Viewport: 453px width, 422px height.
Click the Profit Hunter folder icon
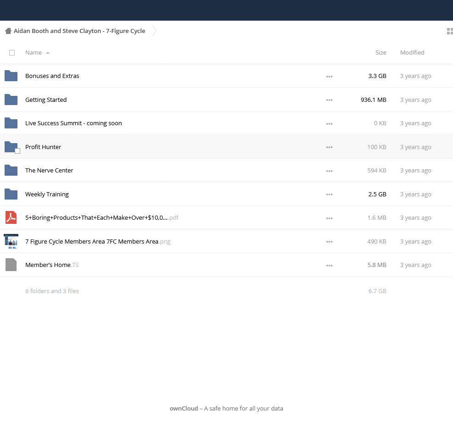(11, 147)
